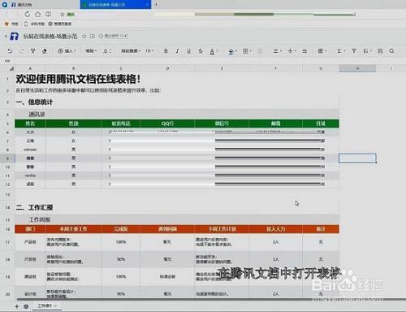The width and height of the screenshot is (406, 312).
Task: Open the 插入 insert dropdown
Action: pyautogui.click(x=67, y=51)
